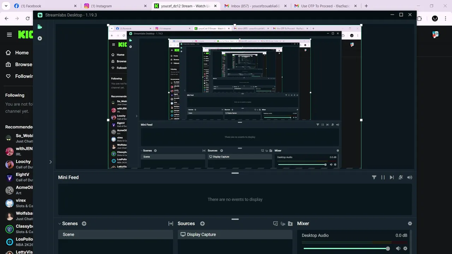Close the Facebook tab
This screenshot has width=452, height=254.
[x=75, y=6]
